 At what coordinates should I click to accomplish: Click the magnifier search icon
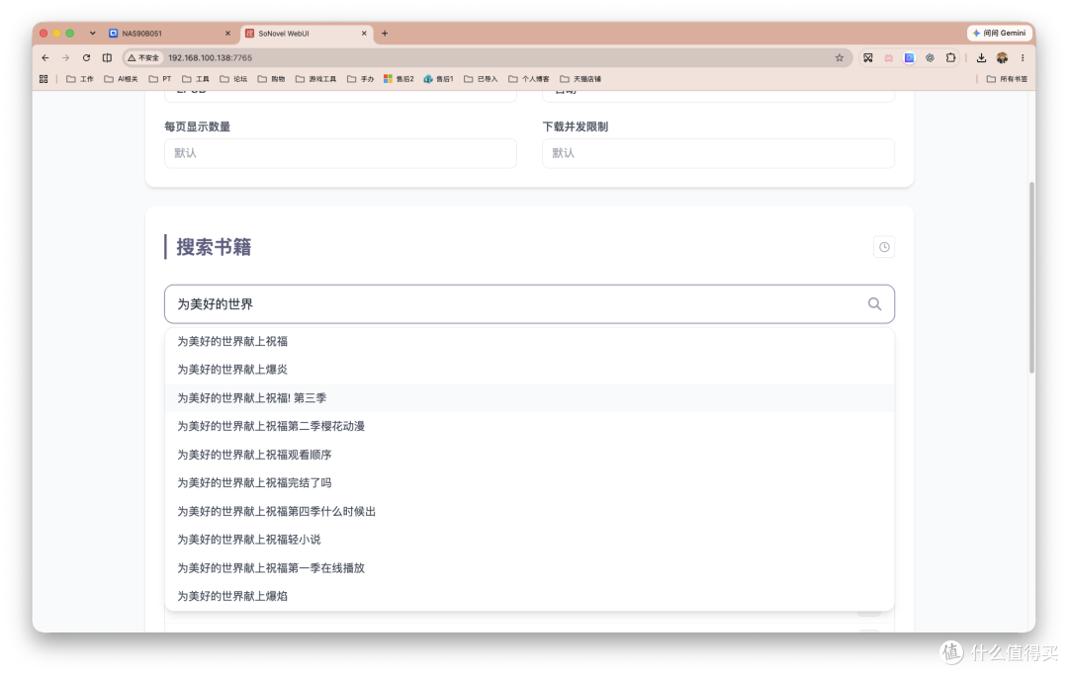tap(874, 304)
